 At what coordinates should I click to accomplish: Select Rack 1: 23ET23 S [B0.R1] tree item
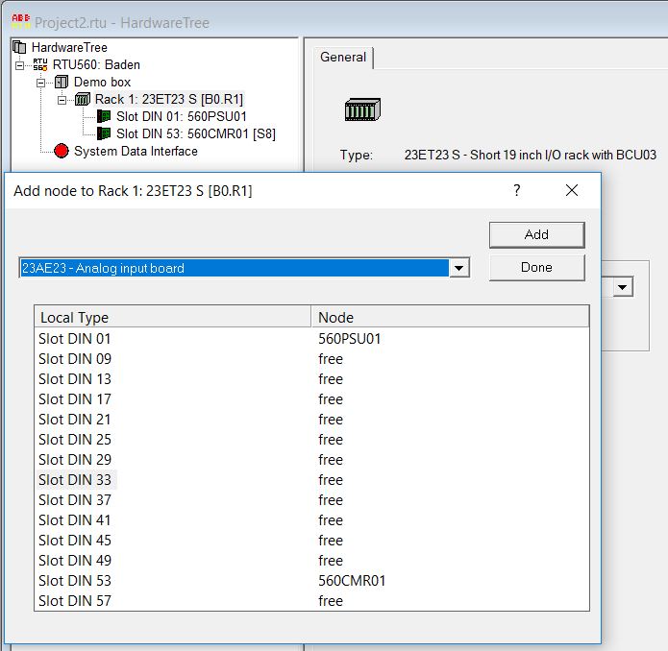169,99
